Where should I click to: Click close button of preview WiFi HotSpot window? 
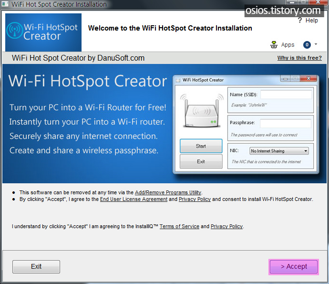(308, 78)
